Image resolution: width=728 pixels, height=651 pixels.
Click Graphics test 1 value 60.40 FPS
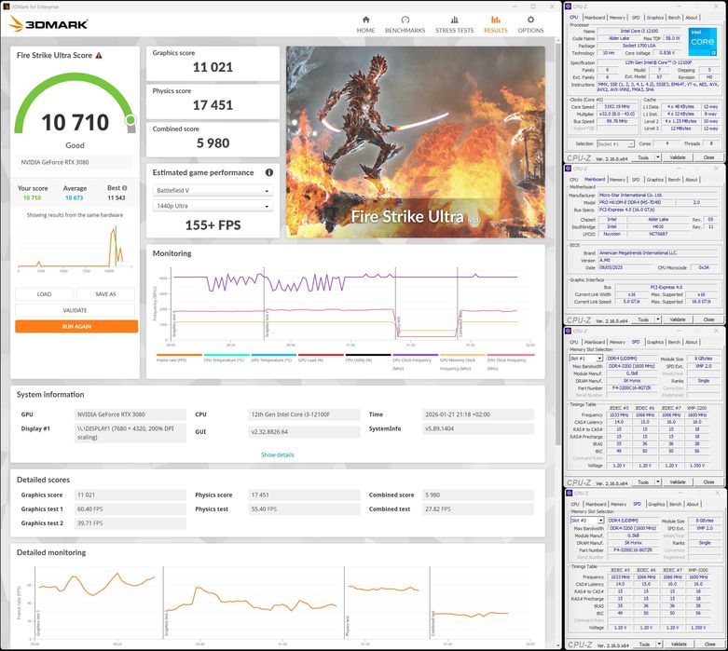130,509
